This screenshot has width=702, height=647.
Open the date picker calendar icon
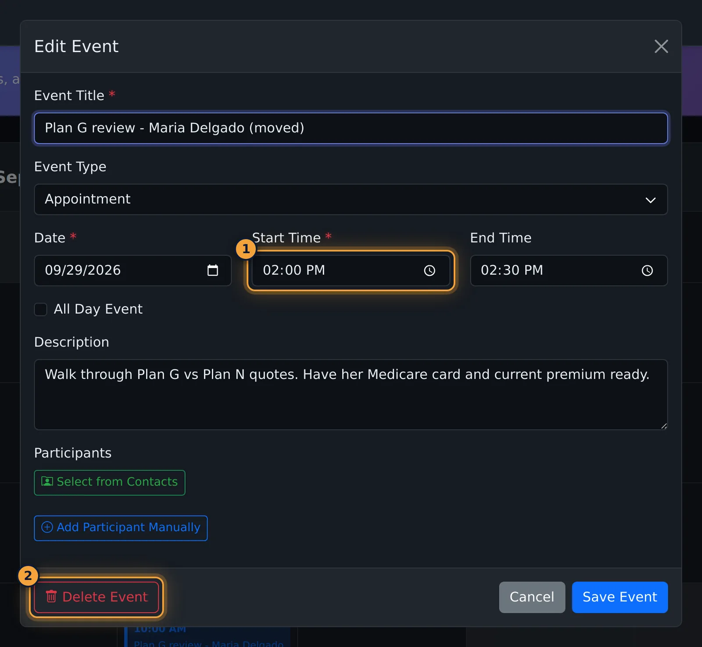pos(213,270)
